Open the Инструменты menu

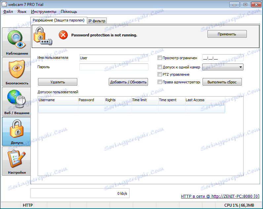(x=43, y=12)
